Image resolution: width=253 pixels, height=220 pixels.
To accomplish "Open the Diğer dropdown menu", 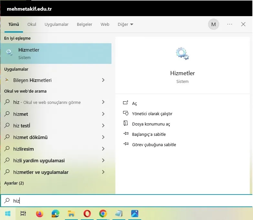I will [x=125, y=24].
